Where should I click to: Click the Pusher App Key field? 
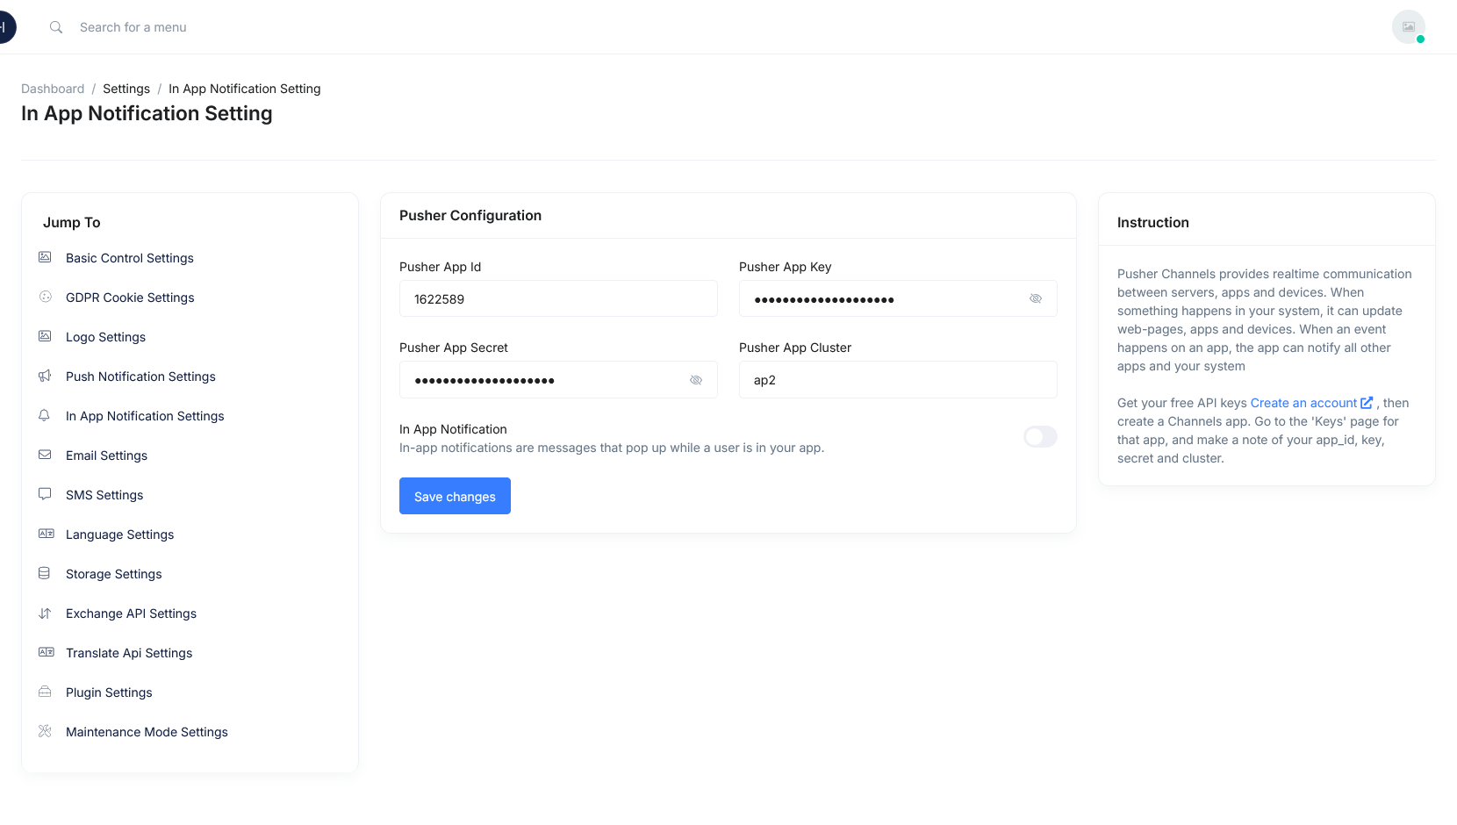898,298
